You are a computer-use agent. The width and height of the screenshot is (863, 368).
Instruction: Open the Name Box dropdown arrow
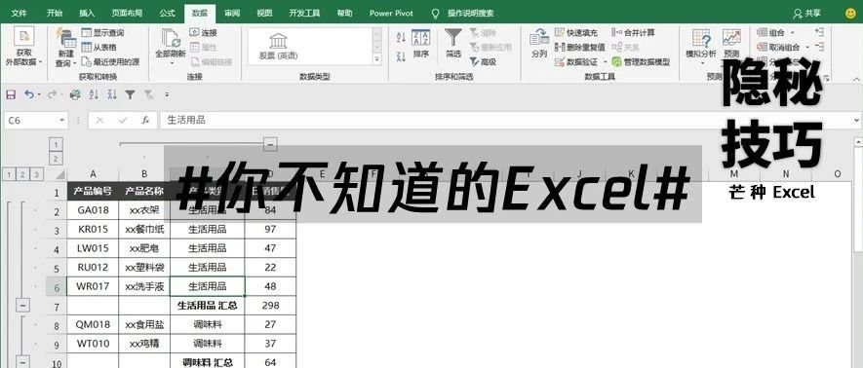pyautogui.click(x=61, y=121)
